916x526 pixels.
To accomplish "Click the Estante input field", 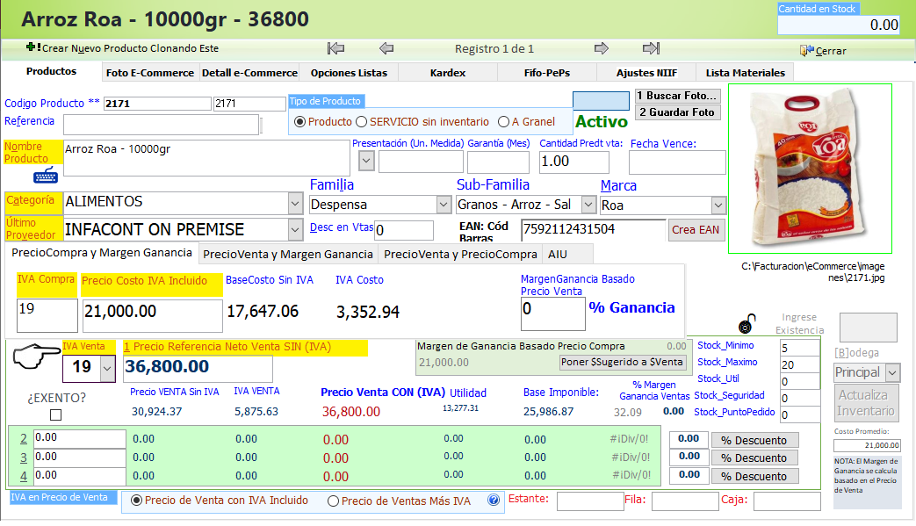I will 590,501.
